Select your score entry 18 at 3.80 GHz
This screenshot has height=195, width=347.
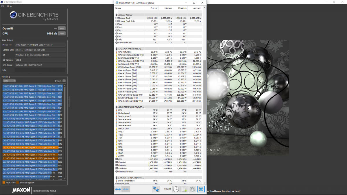tap(33, 147)
